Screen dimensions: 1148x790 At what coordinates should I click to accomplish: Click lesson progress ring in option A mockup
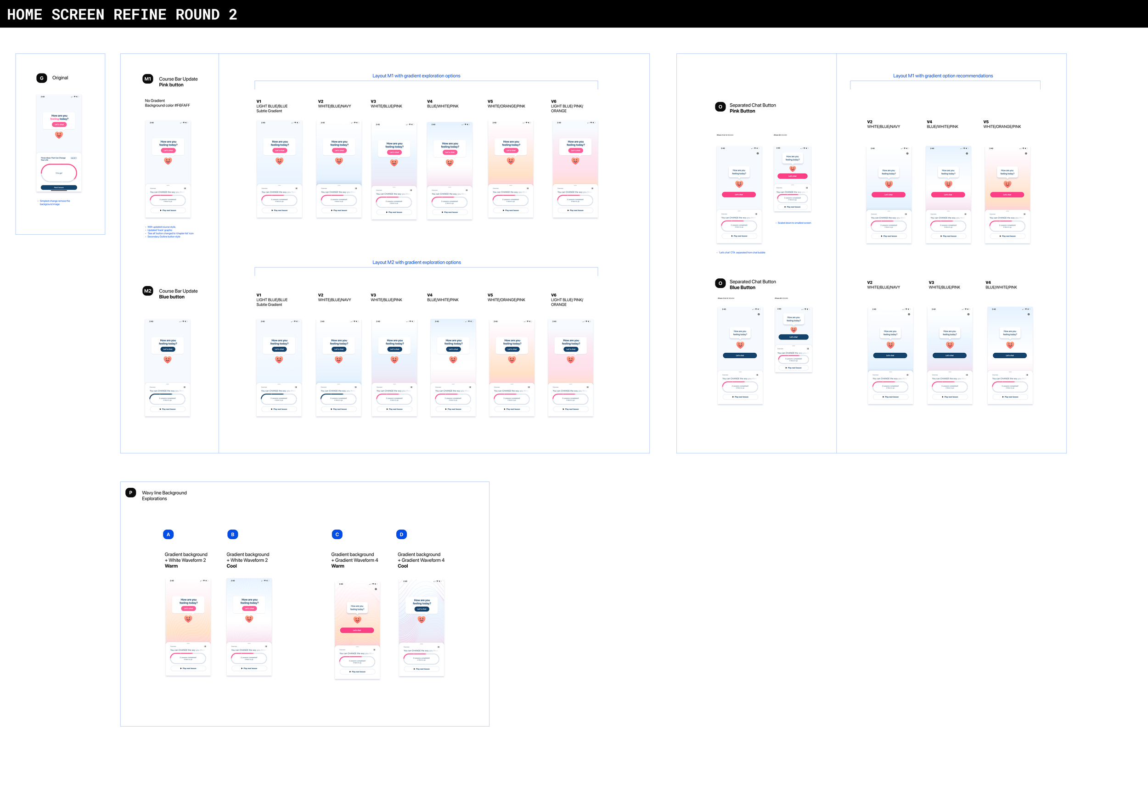pyautogui.click(x=188, y=658)
